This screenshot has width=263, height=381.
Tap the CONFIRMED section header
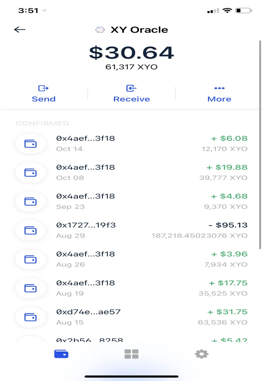pos(42,123)
